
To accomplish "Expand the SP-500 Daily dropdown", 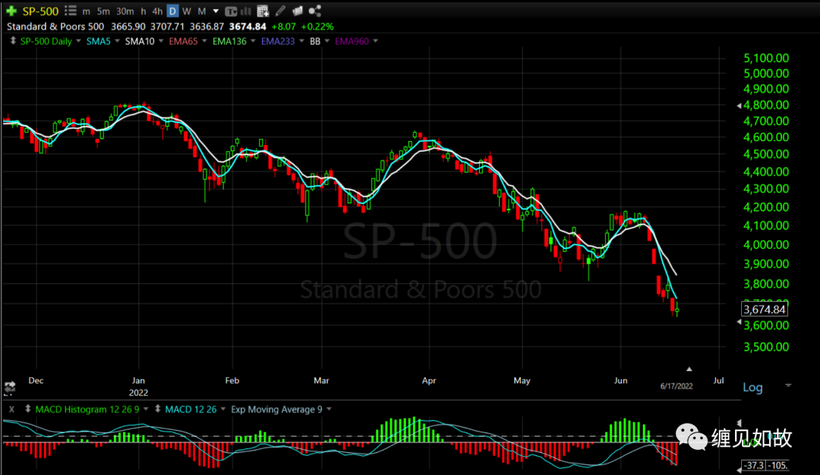I will click(78, 41).
